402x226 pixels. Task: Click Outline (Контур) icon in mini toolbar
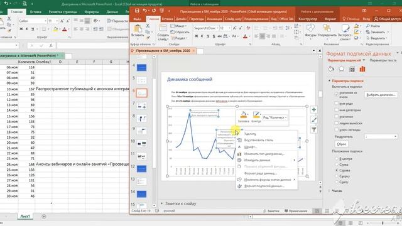click(256, 115)
